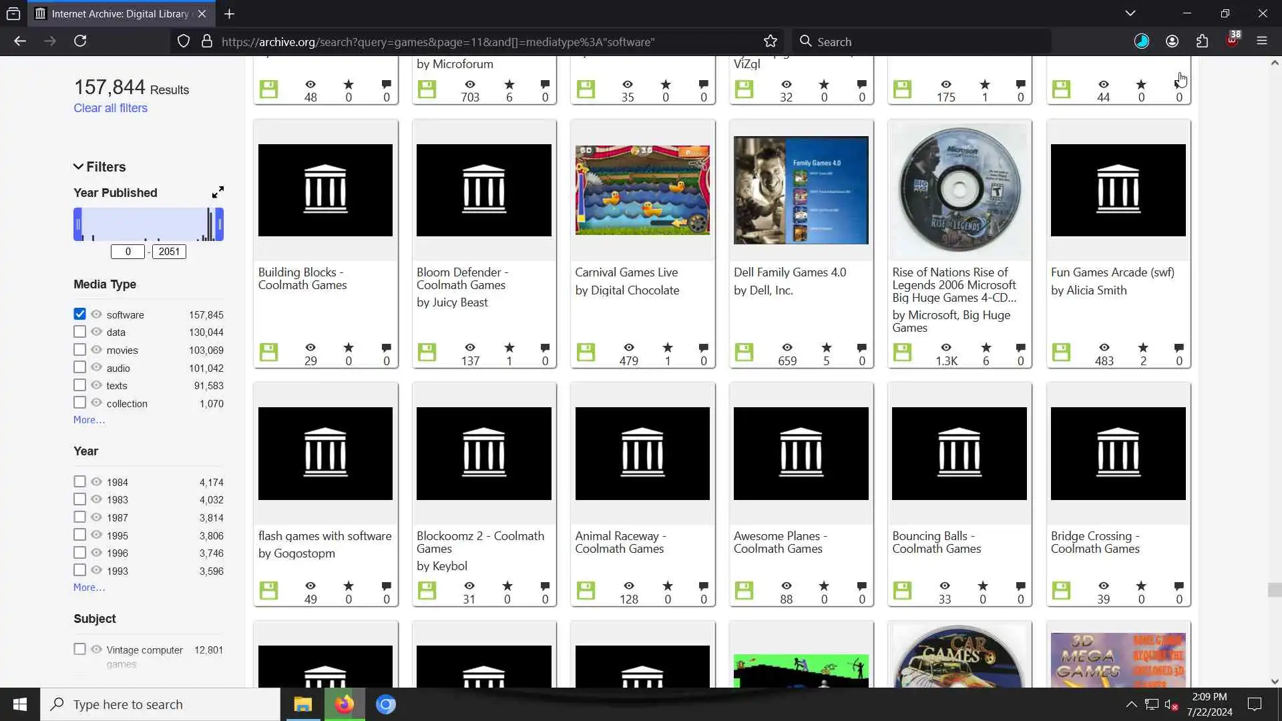Bookmark this page with the star icon

coord(771,41)
